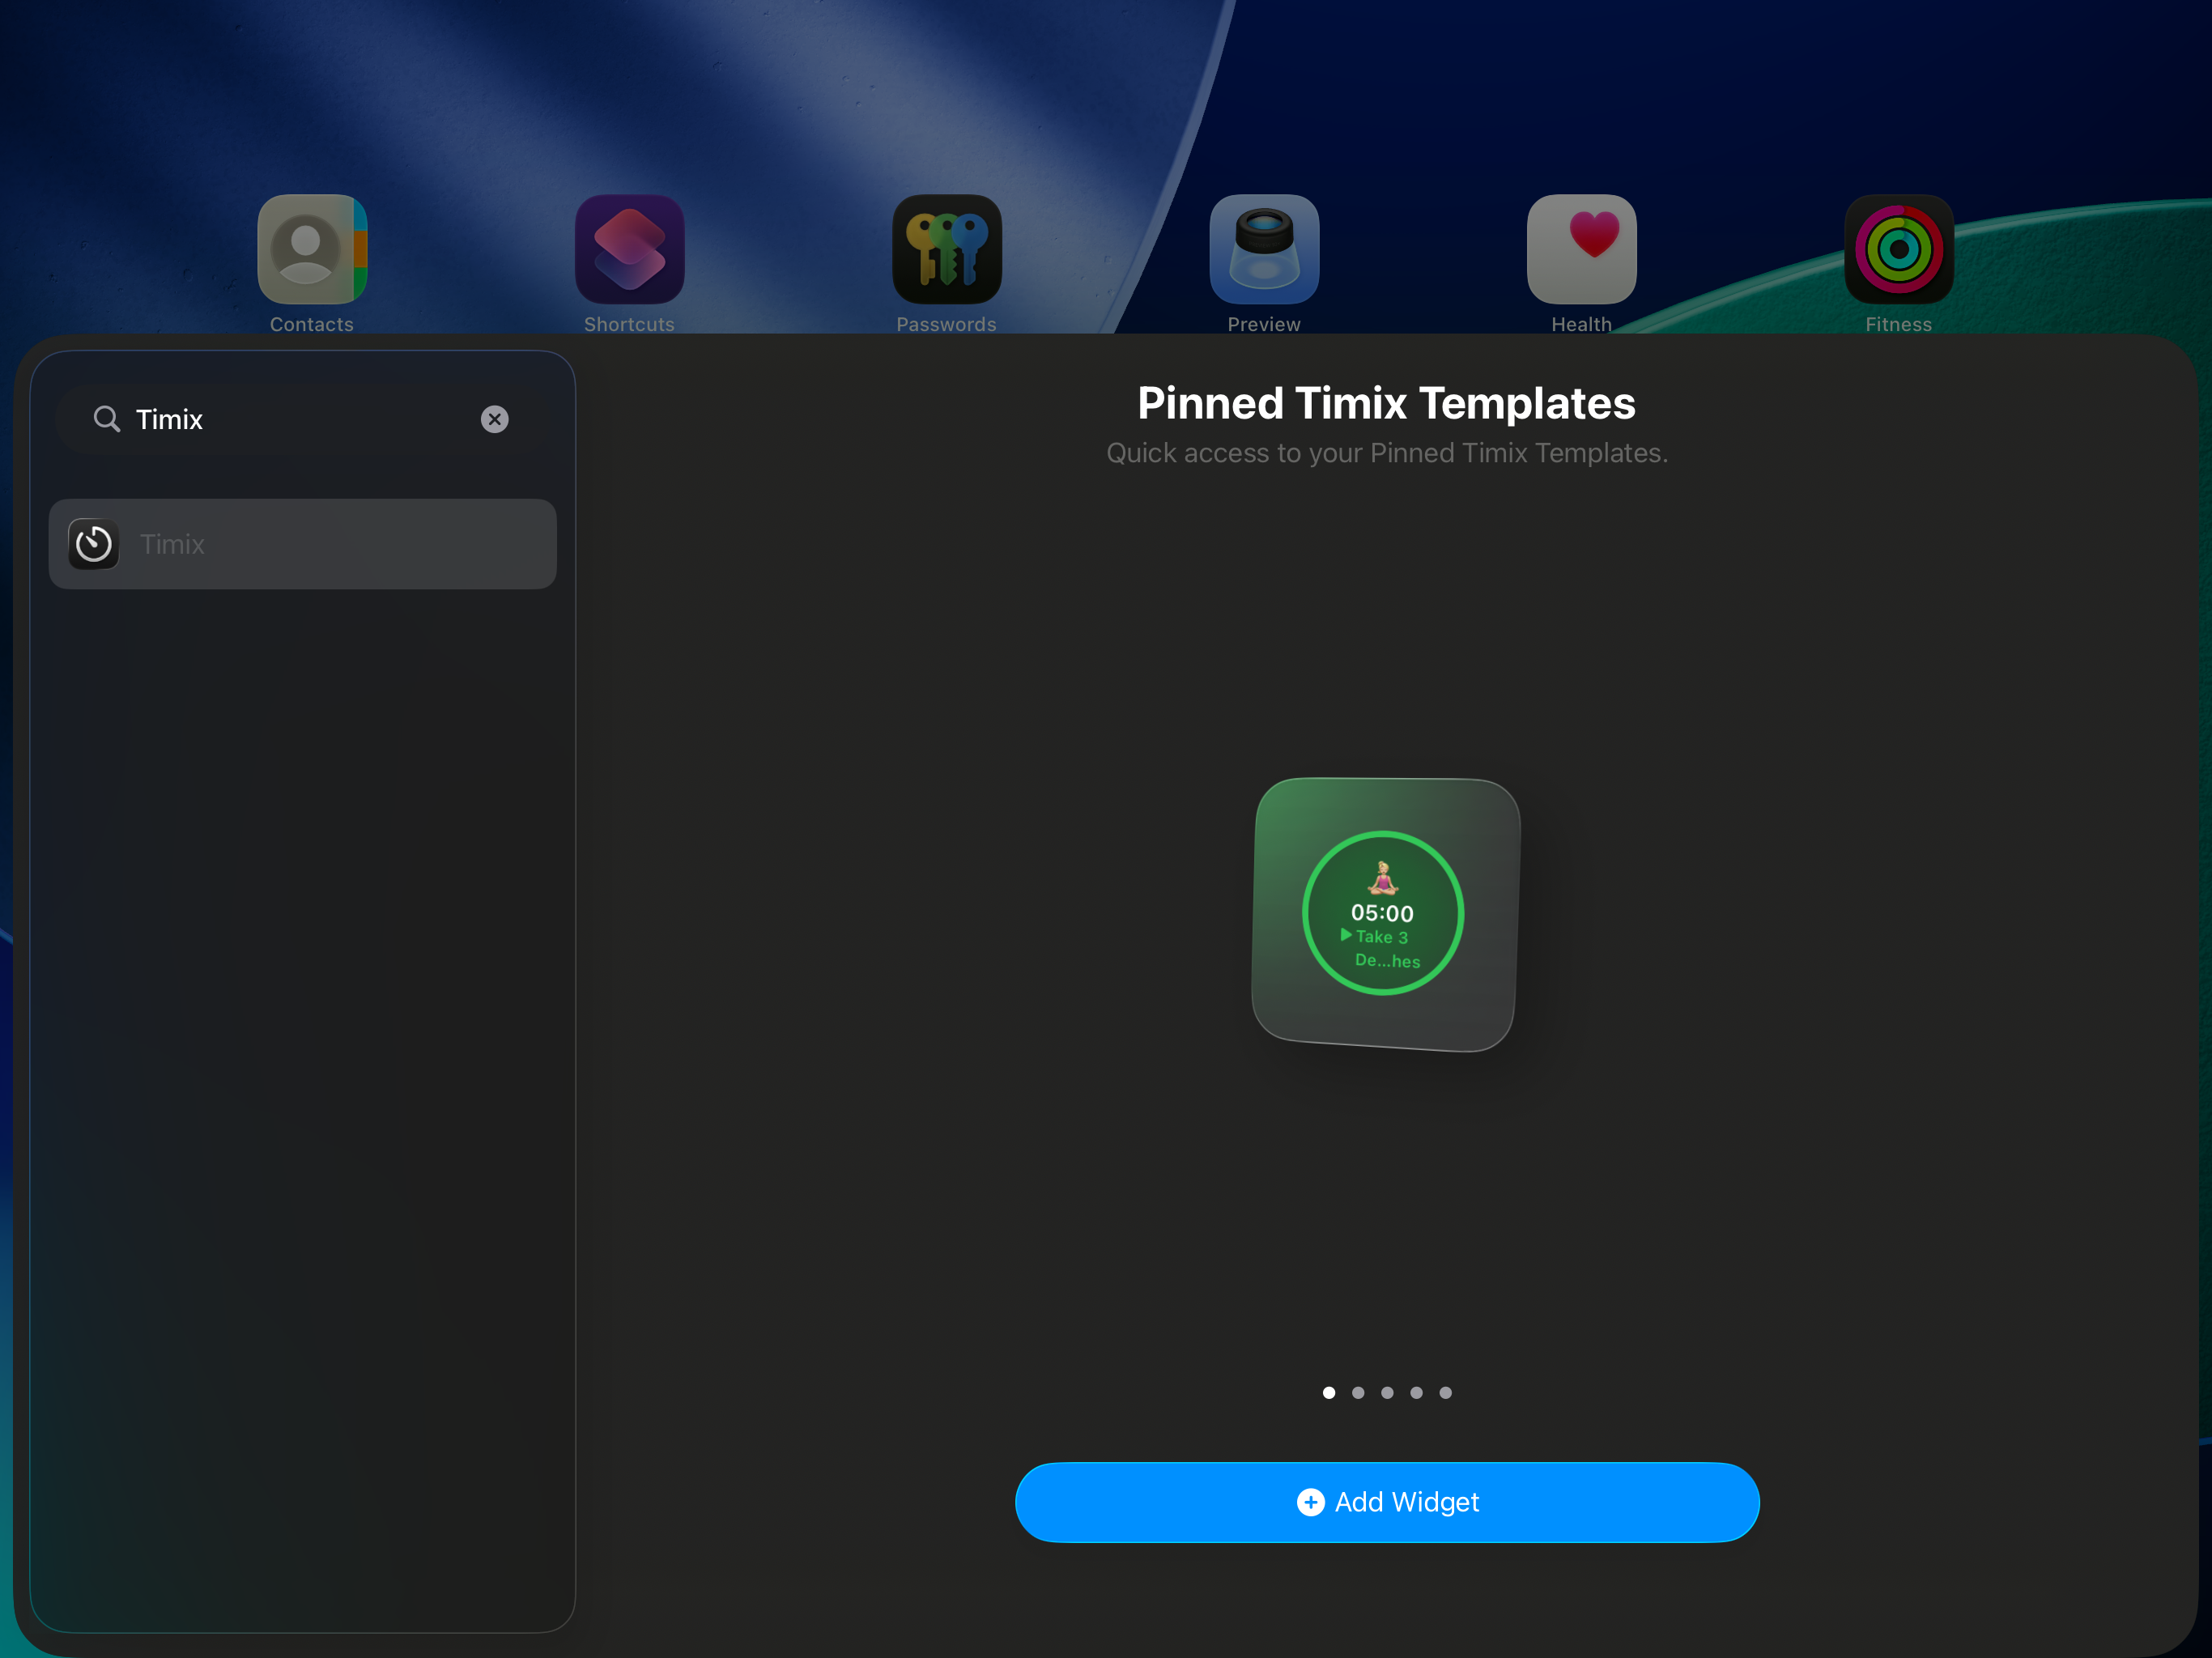Click the Quick access description text
This screenshot has width=2212, height=1658.
(1386, 453)
